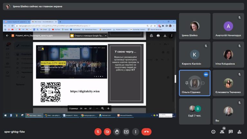Go back in shared Chrome browser
247x139 pixels.
pos(5,26)
